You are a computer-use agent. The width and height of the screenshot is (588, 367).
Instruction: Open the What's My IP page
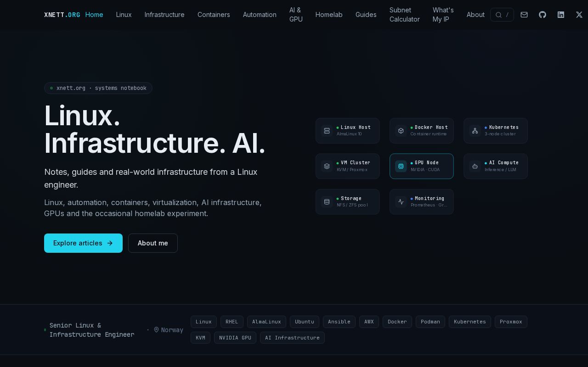(443, 15)
